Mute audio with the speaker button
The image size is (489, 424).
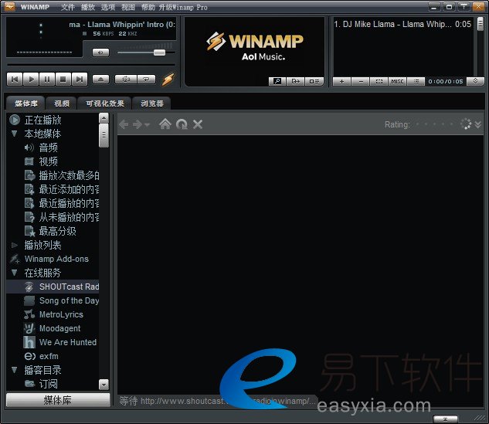pyautogui.click(x=100, y=53)
